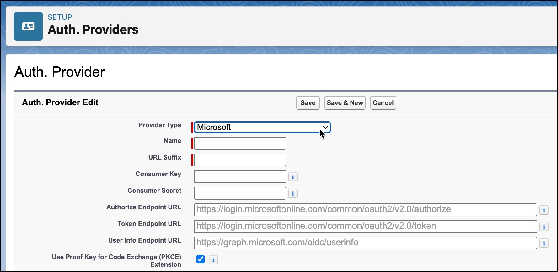Screen dimensions: 558x272
Task: Focus the Name input field
Action: click(240, 143)
